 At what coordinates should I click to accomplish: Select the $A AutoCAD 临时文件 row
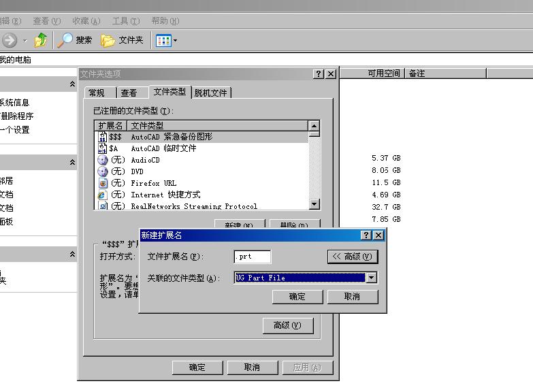(x=201, y=148)
